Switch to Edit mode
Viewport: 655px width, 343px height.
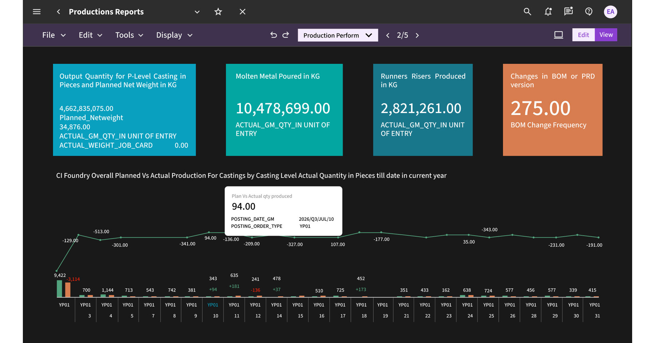[x=583, y=35]
